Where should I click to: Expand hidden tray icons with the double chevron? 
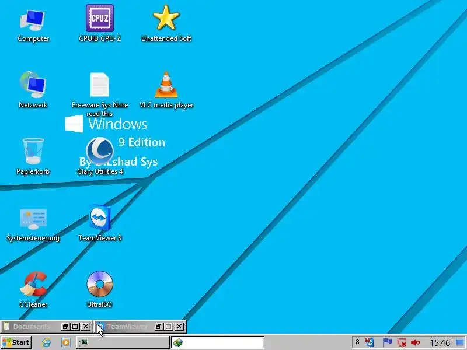(x=357, y=341)
